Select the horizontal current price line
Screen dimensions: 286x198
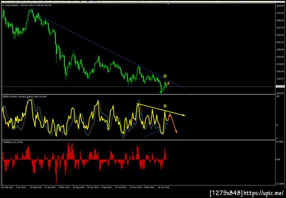click(138, 86)
